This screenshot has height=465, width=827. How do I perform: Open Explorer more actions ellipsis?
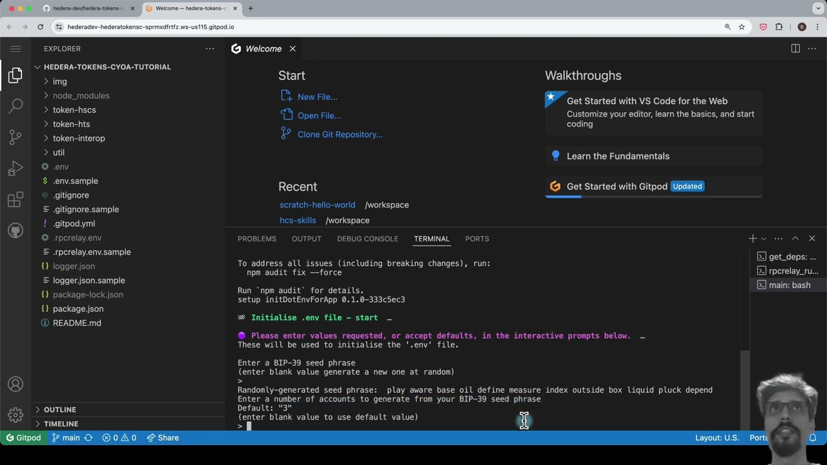coord(209,48)
